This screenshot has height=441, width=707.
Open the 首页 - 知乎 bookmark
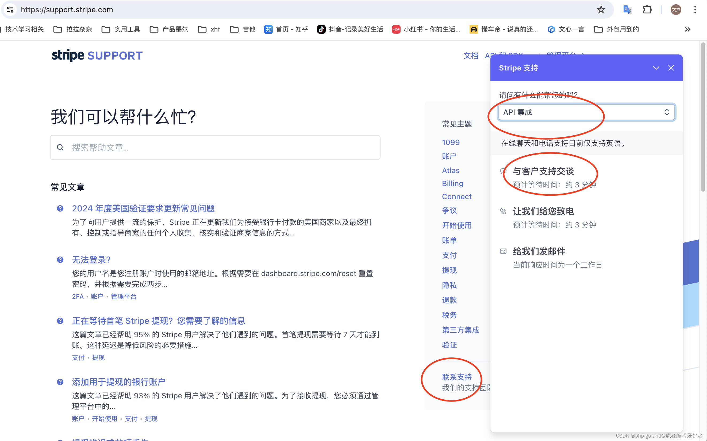(286, 29)
